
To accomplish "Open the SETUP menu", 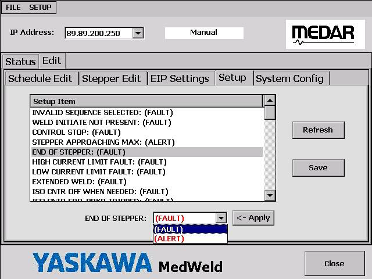I will tap(40, 8).
